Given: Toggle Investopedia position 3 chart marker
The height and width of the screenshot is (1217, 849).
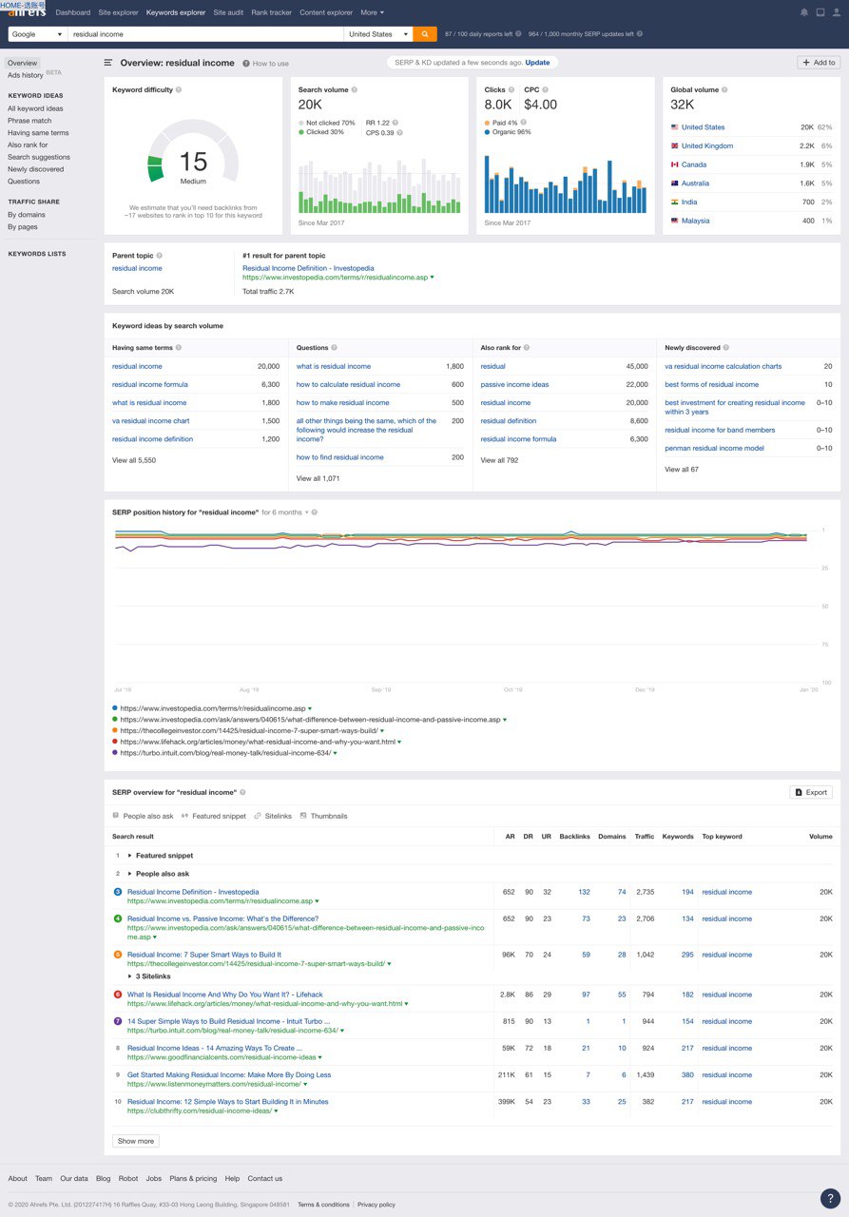Looking at the screenshot, I should pyautogui.click(x=118, y=892).
